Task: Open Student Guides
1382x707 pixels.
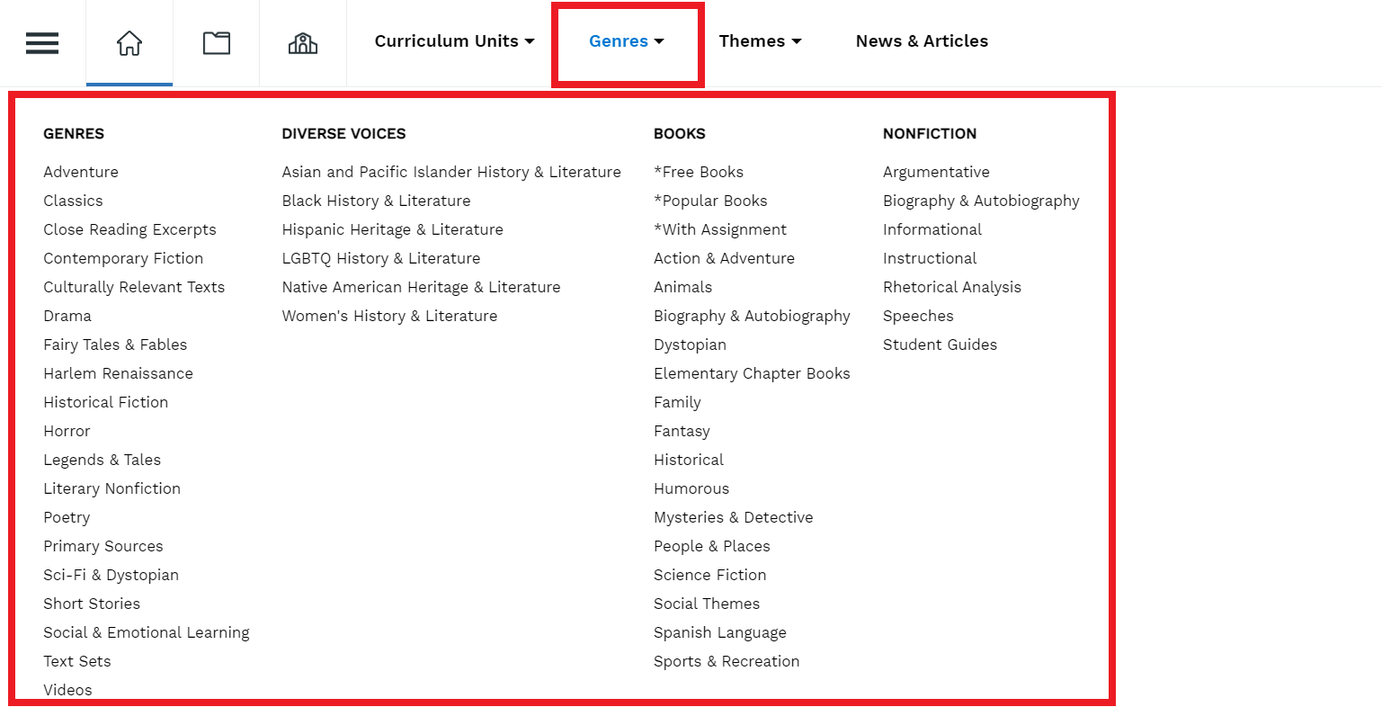Action: (940, 345)
